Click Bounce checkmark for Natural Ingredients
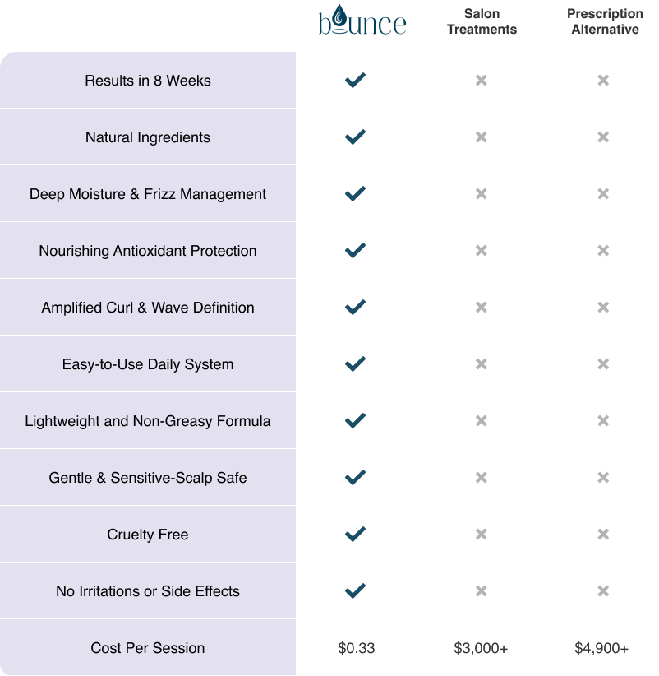 (x=355, y=137)
